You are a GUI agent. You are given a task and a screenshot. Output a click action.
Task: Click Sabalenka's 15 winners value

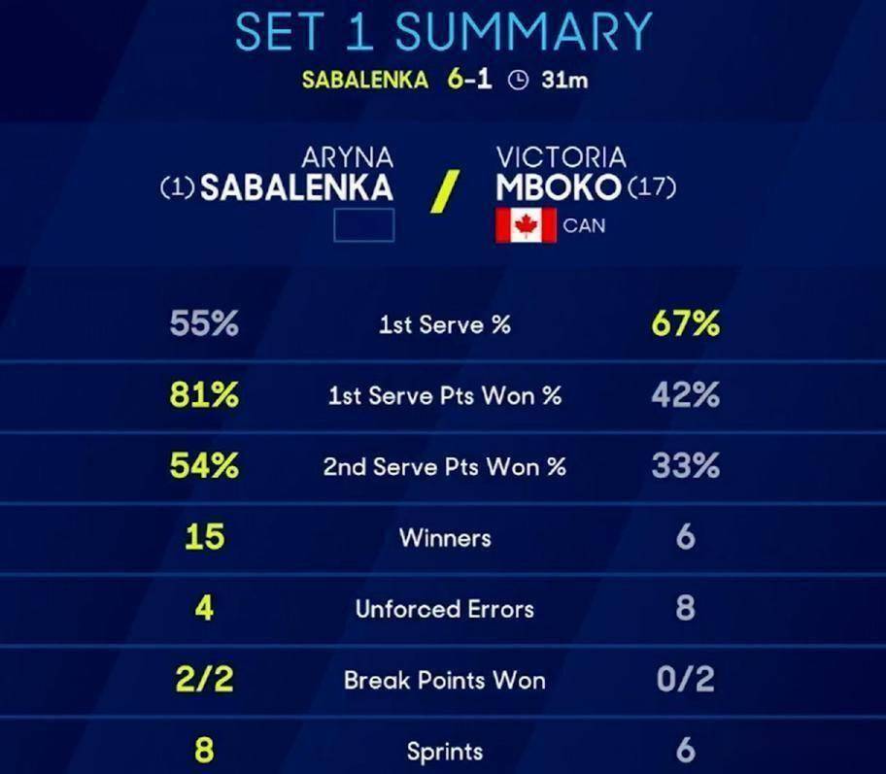203,538
